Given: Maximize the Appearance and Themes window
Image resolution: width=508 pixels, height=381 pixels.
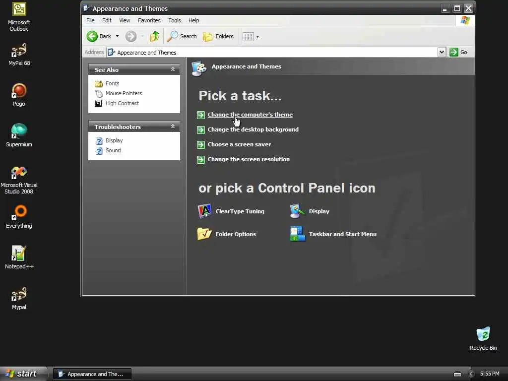Looking at the screenshot, I should [457, 8].
